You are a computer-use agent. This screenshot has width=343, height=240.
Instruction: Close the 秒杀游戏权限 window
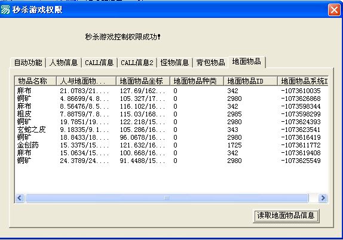(334, 10)
